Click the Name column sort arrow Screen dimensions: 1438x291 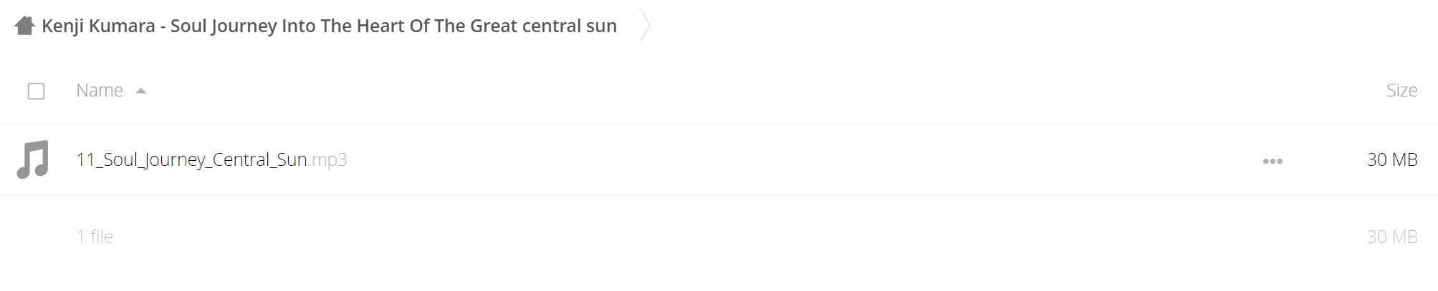coord(141,91)
